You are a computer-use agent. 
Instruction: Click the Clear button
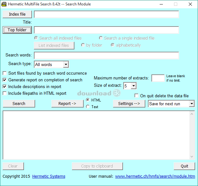[13, 166]
